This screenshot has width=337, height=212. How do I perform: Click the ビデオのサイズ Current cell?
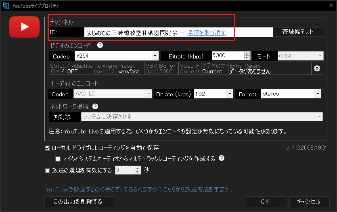coord(215,69)
